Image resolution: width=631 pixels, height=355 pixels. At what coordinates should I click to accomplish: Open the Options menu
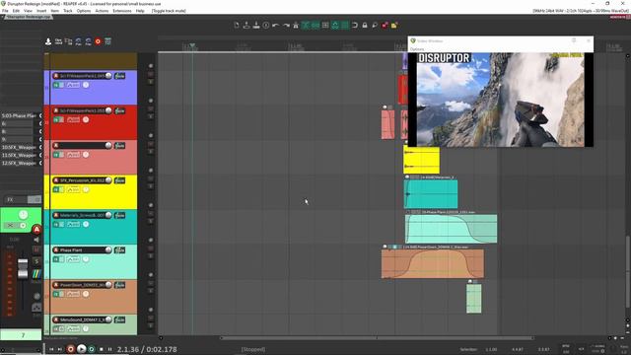click(83, 11)
